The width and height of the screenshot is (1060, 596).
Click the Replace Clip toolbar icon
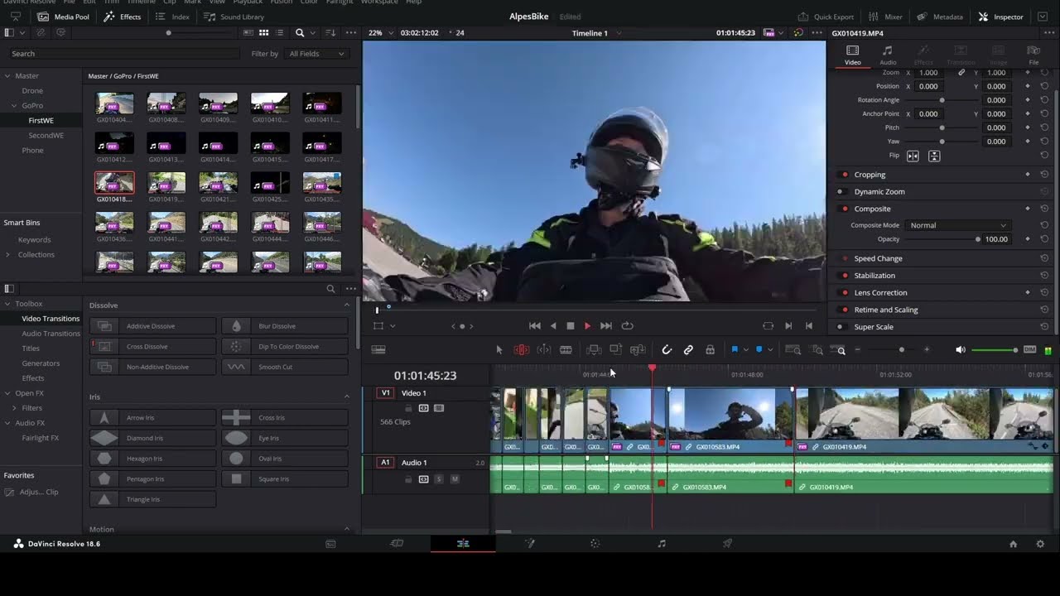[638, 350]
